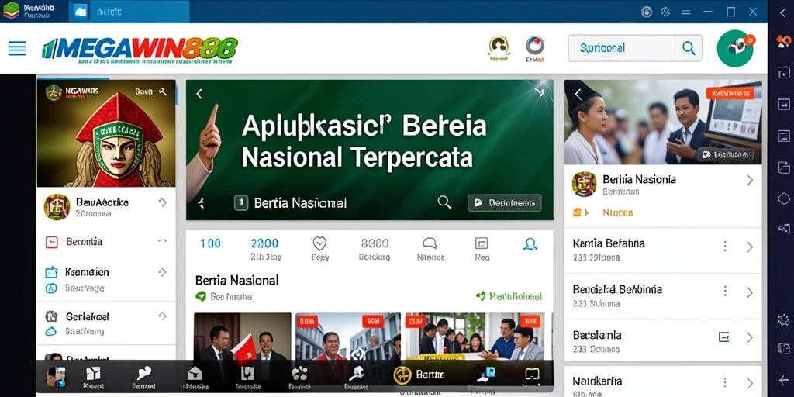This screenshot has height=397, width=794.
Task: Click the search icon on mask image card
Action: coord(163,91)
